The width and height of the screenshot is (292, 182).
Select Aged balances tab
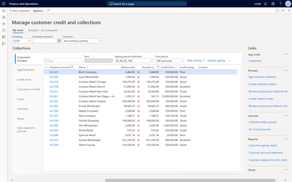click(x=26, y=70)
